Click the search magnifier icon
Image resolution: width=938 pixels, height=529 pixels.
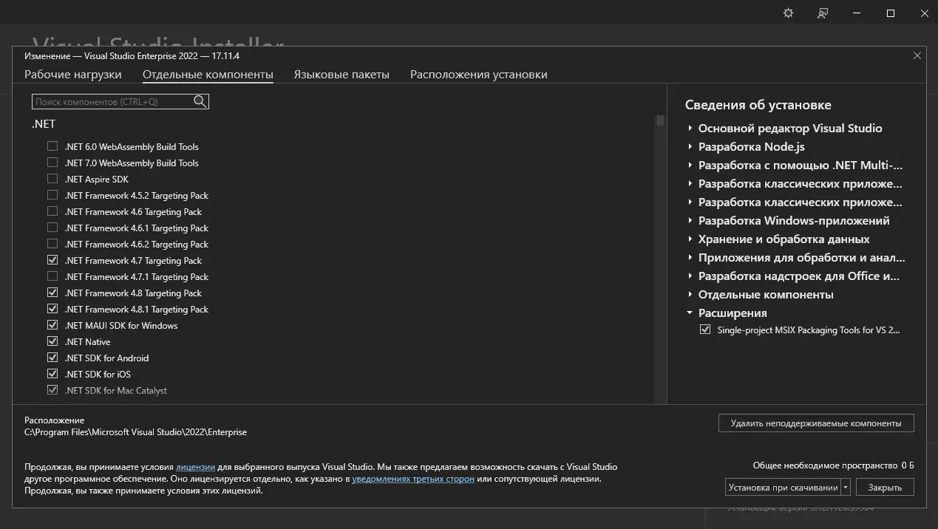click(200, 101)
